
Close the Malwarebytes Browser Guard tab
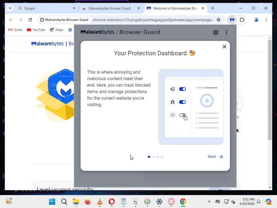pos(138,8)
